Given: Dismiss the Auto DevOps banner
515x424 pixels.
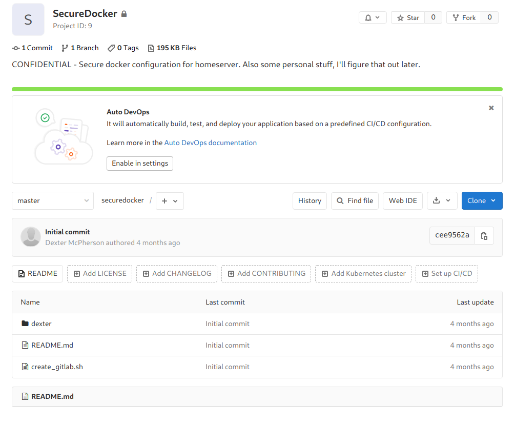Looking at the screenshot, I should (x=491, y=108).
